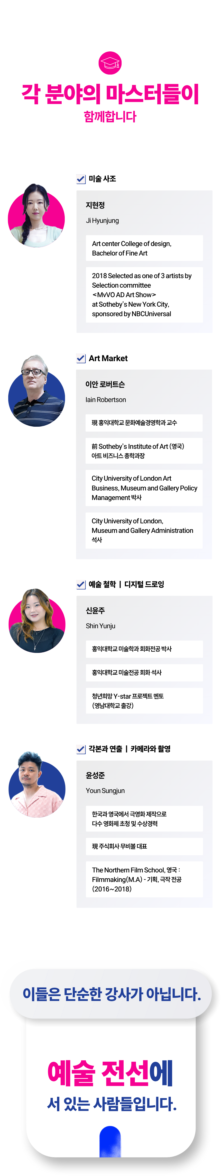Select The Northern Film School card
This screenshot has width=221, height=1176.
(x=144, y=879)
